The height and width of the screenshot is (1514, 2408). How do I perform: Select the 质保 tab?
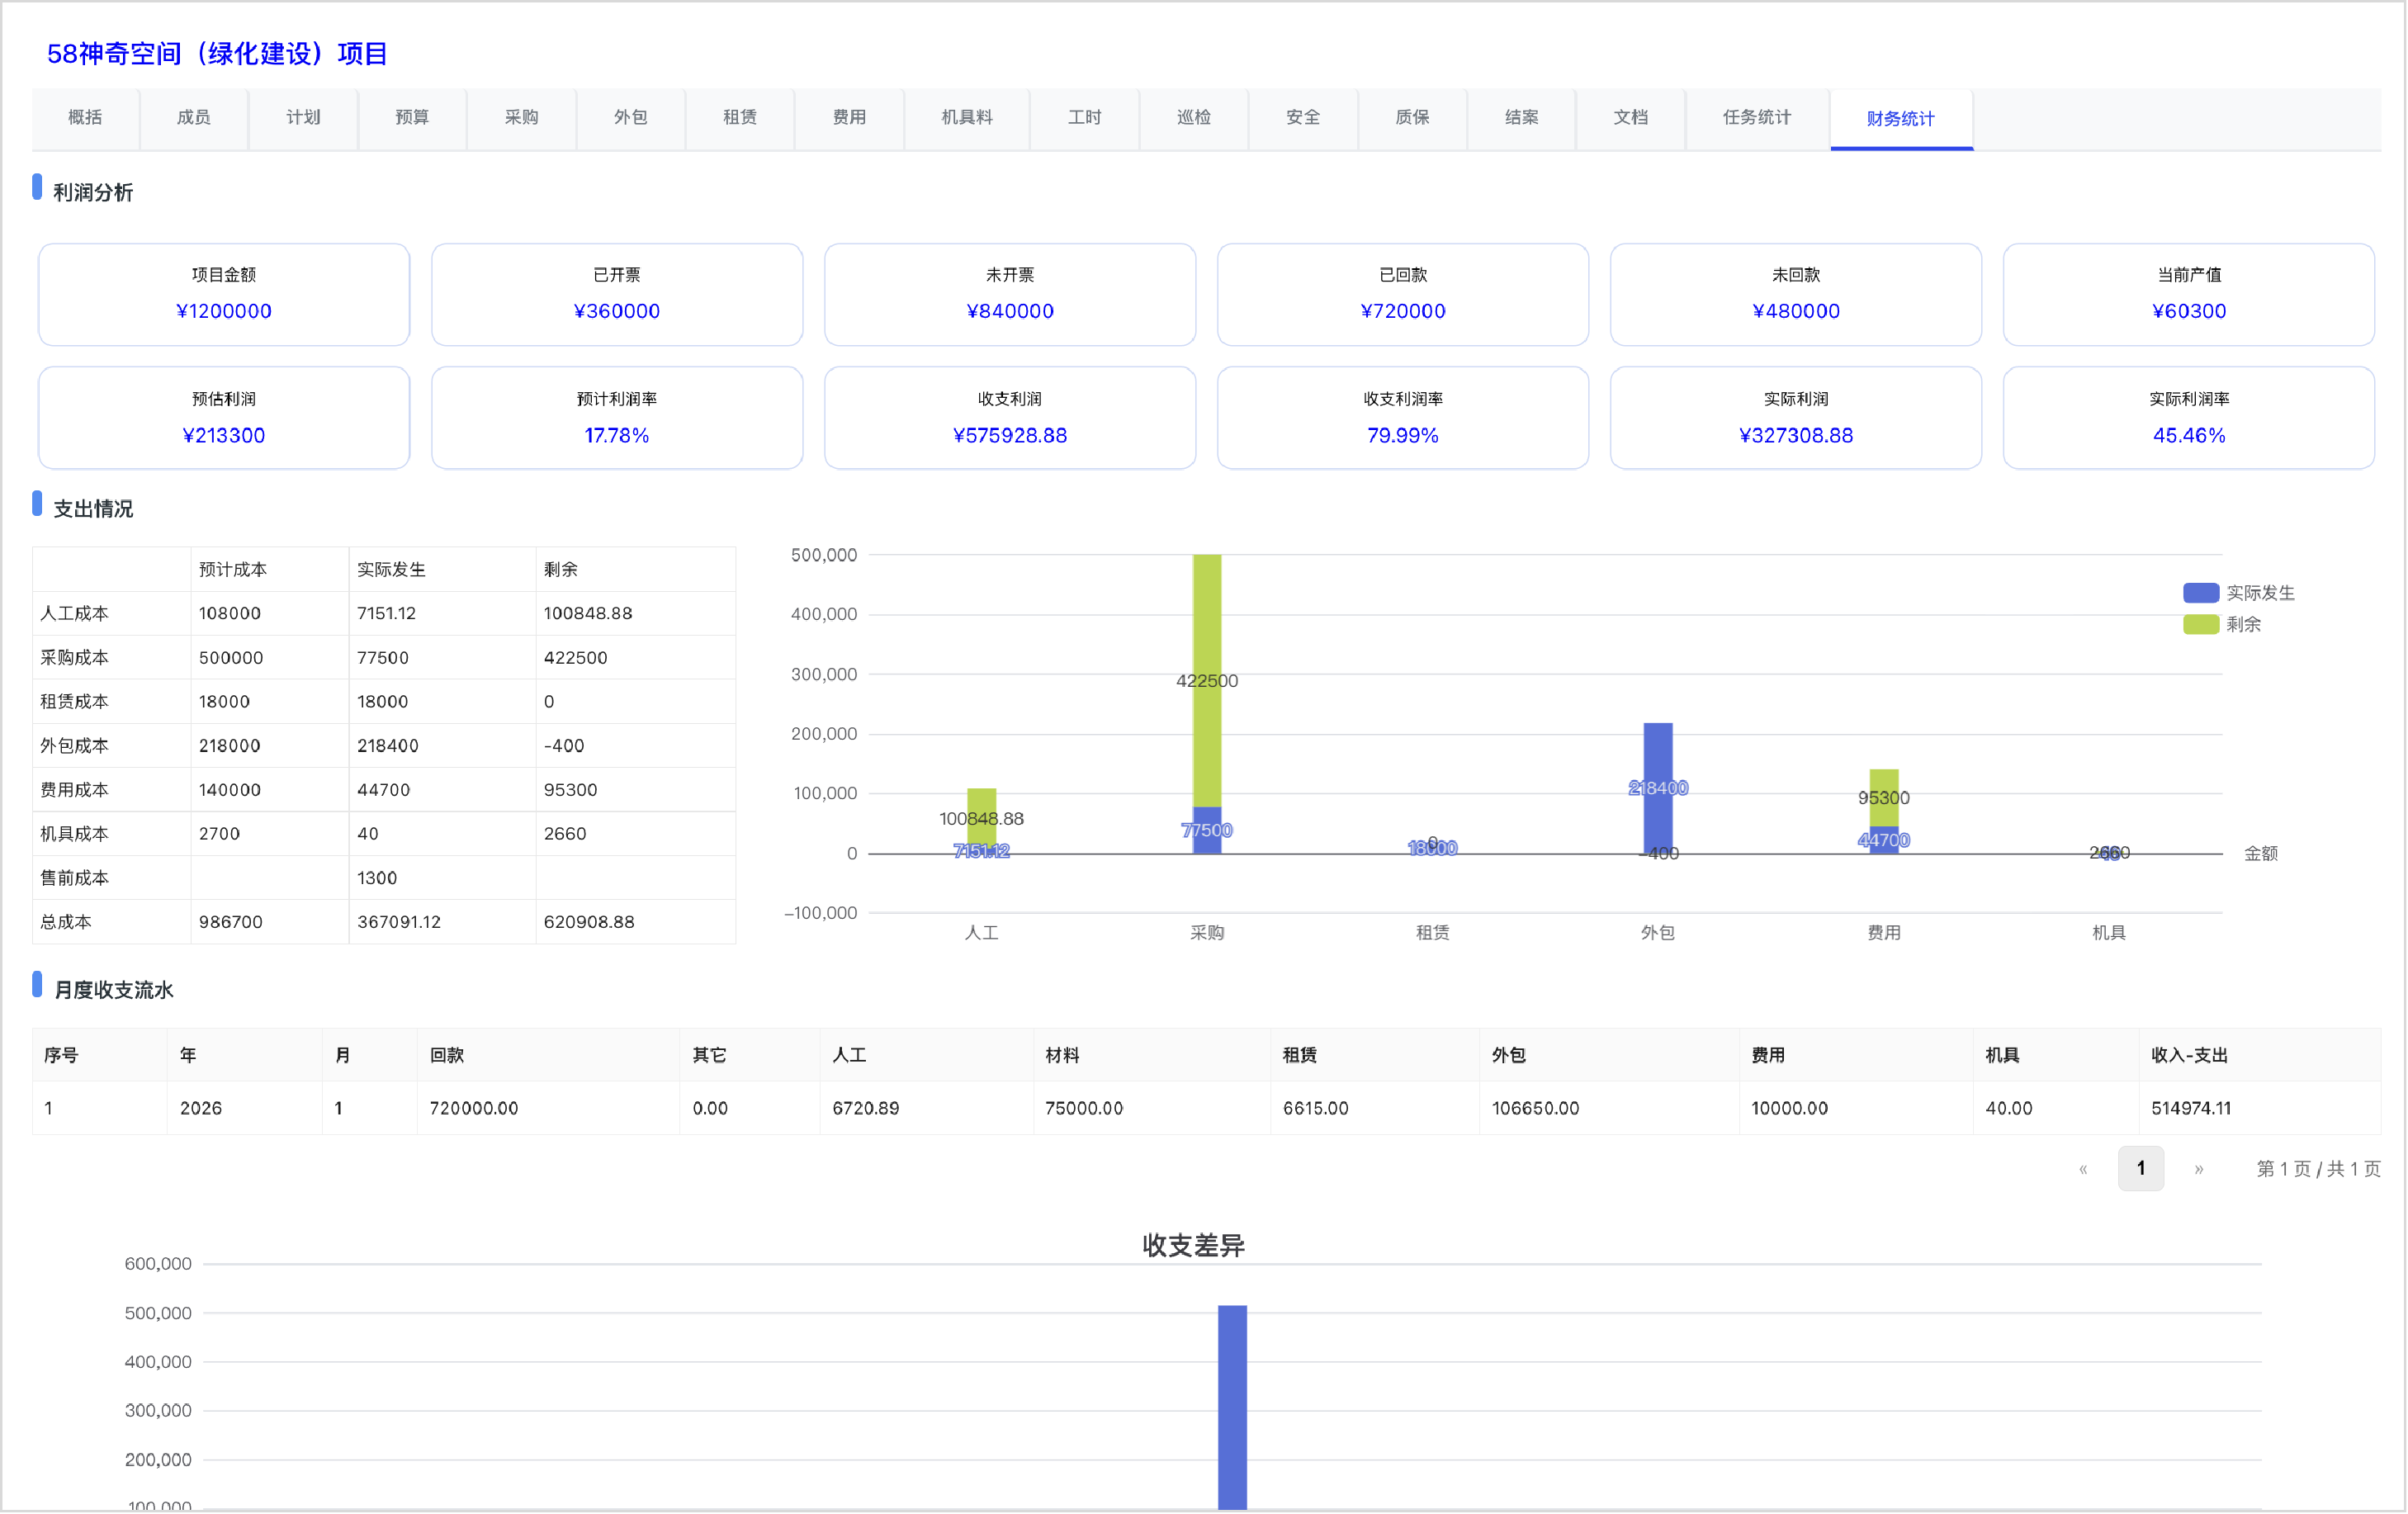coord(1412,118)
